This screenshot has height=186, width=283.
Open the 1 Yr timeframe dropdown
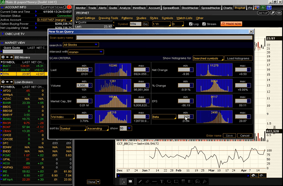pyautogui.click(x=161, y=24)
